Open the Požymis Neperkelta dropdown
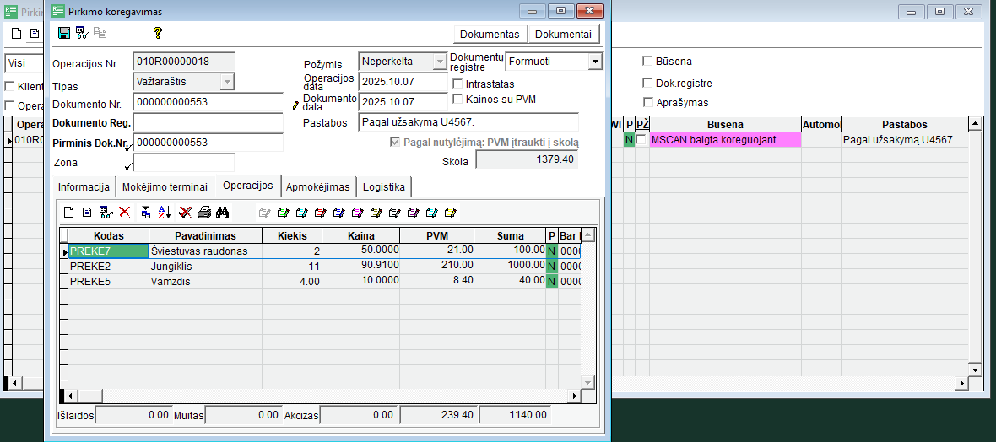 pyautogui.click(x=438, y=61)
